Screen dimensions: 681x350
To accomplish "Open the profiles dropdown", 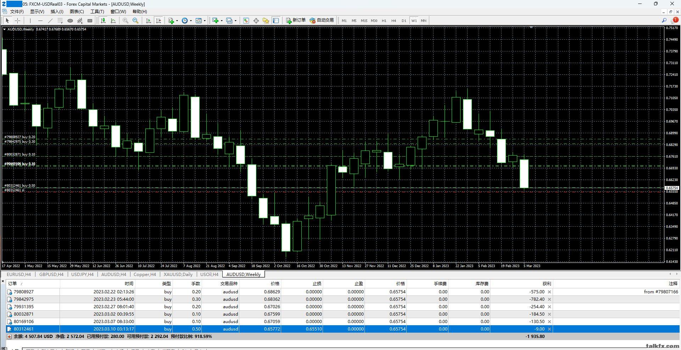I will 231,21.
